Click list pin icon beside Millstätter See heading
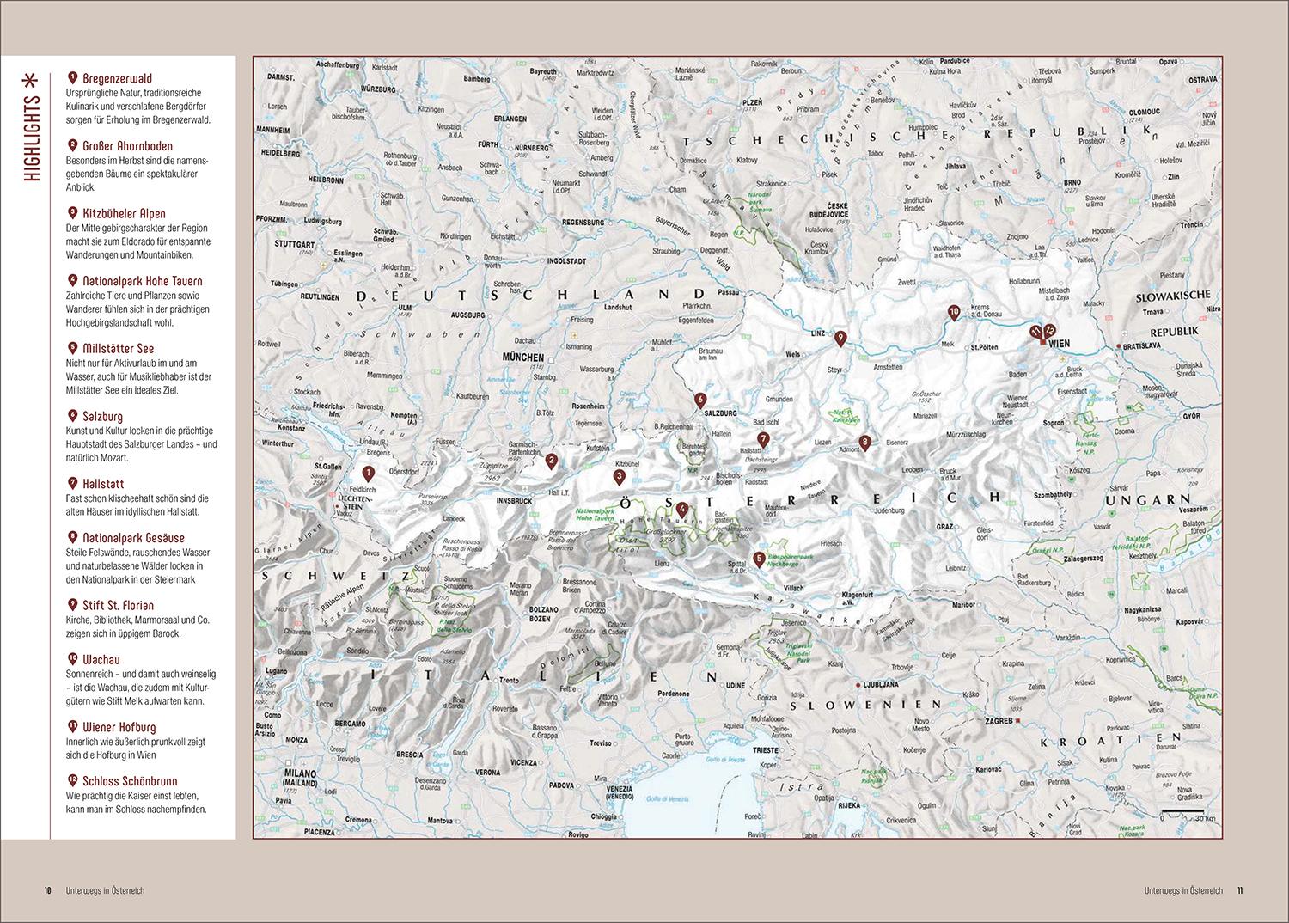 coord(72,348)
